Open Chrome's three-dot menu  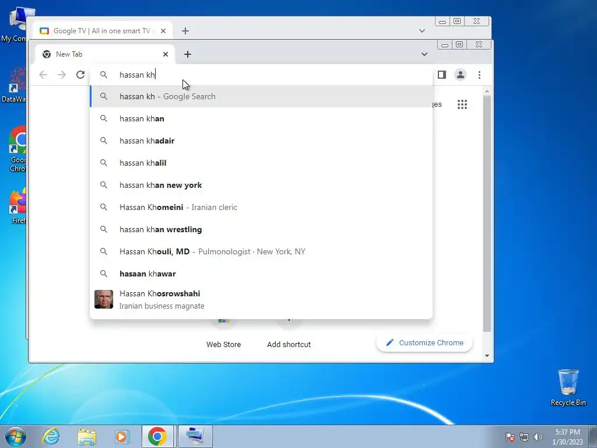[479, 75]
